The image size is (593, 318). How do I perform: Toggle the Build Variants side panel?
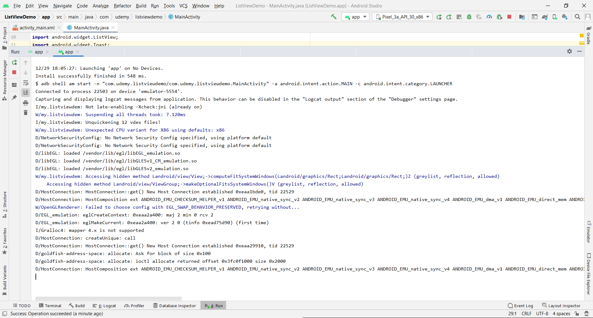click(x=5, y=280)
